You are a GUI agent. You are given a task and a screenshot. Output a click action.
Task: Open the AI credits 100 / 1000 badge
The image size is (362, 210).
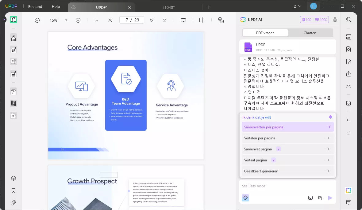pos(314,20)
